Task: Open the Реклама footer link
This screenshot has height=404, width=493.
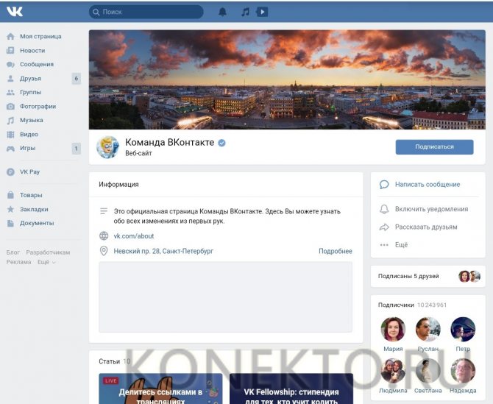Action: (19, 262)
